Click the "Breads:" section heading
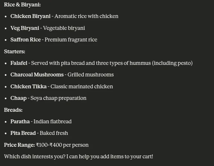This screenshot has height=166, width=214. click(x=13, y=110)
